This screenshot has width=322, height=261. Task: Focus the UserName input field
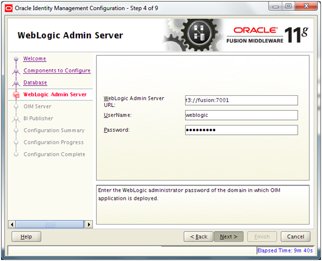pos(241,115)
